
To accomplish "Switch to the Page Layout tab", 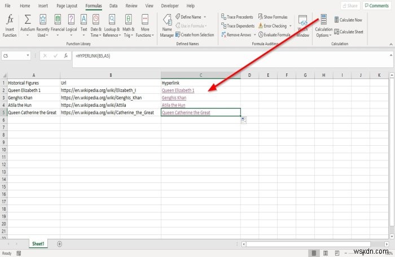I will pyautogui.click(x=67, y=6).
